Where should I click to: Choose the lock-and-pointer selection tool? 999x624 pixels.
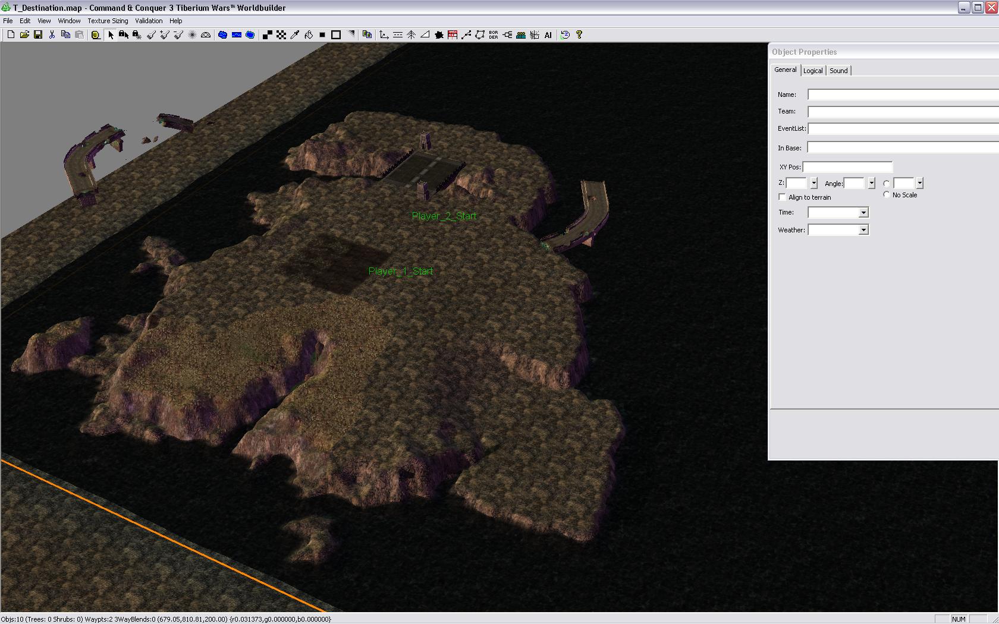point(124,35)
